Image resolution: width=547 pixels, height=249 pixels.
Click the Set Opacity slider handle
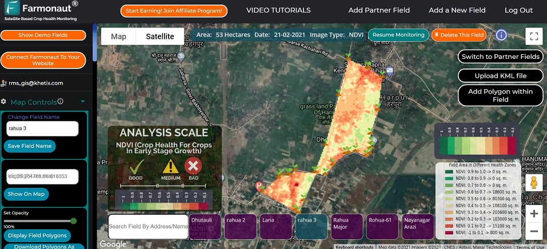[x=73, y=221]
